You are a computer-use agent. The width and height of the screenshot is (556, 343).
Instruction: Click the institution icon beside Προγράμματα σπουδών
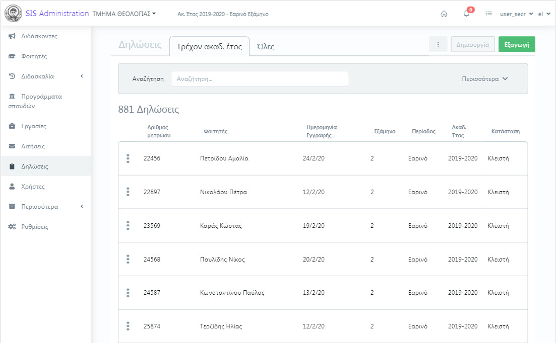coord(12,97)
